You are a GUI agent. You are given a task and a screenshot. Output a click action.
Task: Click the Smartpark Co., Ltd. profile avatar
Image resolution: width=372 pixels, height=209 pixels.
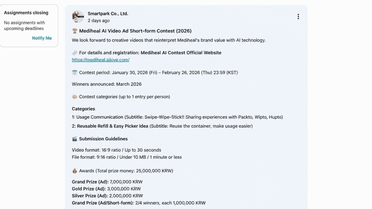78,17
